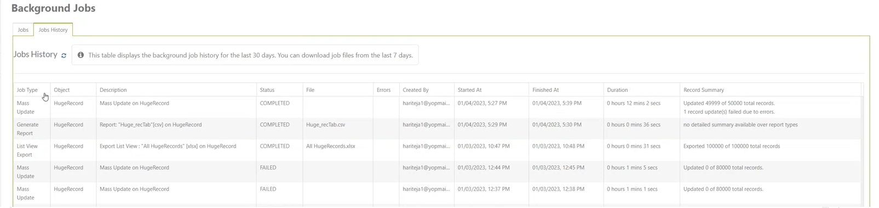Click the Errors column header

(383, 90)
